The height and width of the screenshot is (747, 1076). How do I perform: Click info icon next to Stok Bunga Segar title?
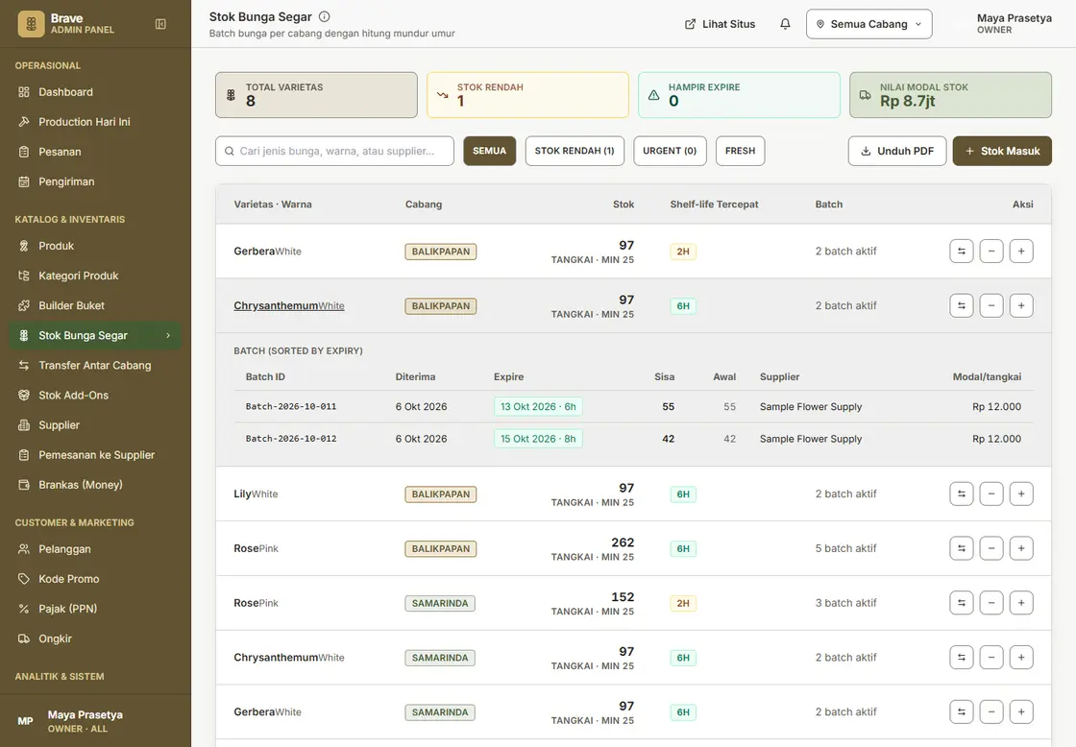(x=325, y=16)
